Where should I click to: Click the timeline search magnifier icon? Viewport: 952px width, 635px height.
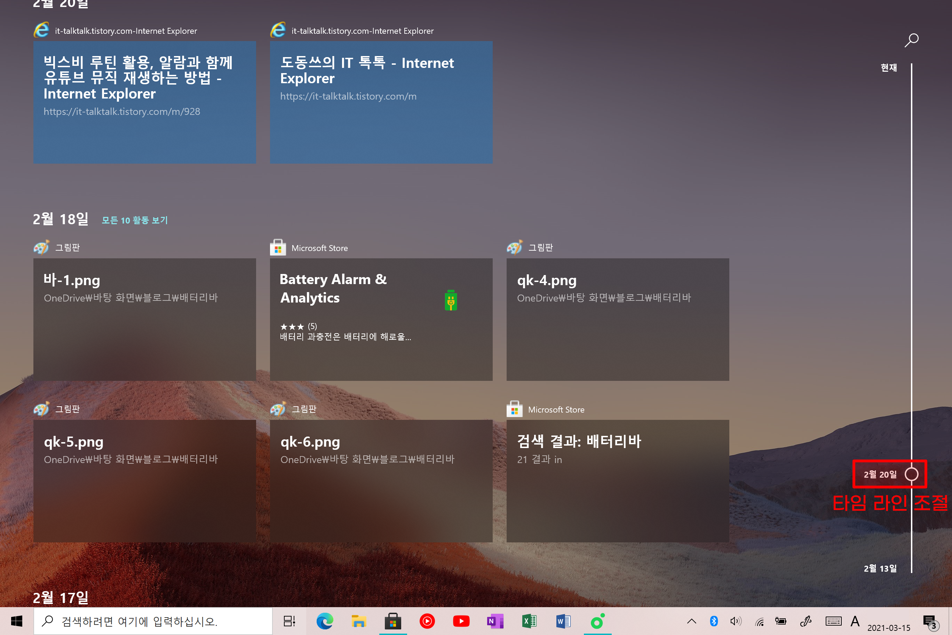click(x=911, y=40)
